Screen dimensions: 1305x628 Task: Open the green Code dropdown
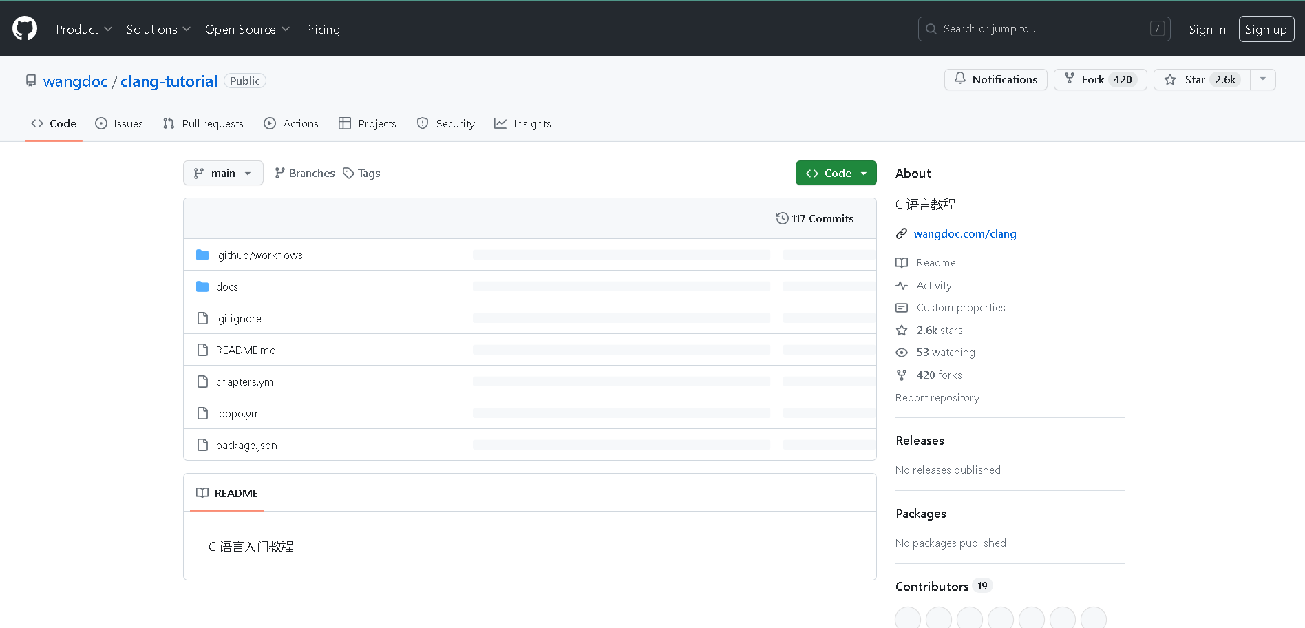(836, 174)
